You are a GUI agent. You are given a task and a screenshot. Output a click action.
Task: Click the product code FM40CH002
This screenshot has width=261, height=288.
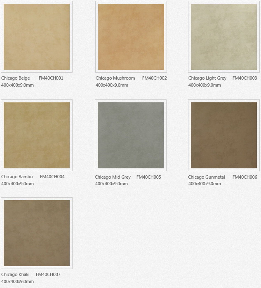point(154,78)
